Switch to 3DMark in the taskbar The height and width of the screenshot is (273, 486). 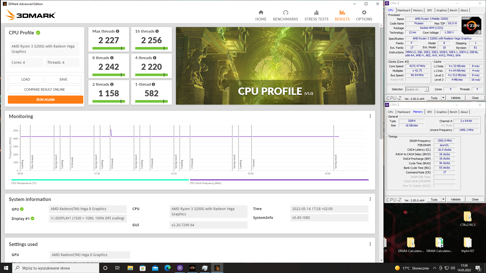(217, 268)
